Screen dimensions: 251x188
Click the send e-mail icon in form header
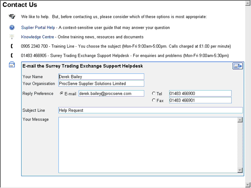237,66
